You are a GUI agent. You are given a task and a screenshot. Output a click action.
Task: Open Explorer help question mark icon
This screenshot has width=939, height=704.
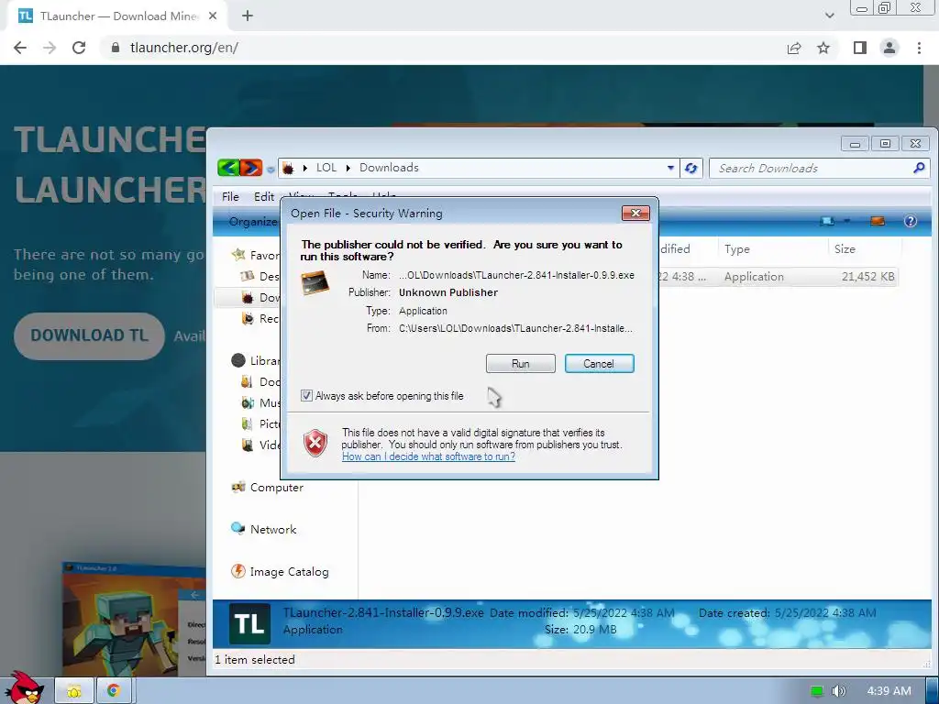tap(911, 222)
